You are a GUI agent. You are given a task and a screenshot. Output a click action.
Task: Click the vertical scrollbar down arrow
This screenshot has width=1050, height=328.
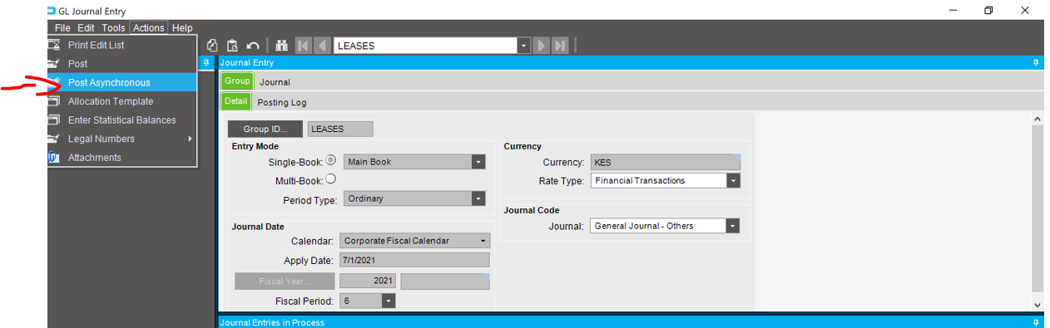[x=1037, y=306]
